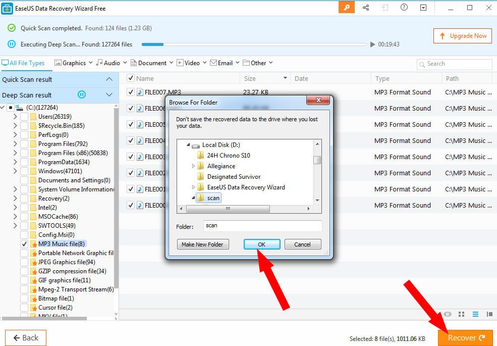Expand the Deep Scan result section

tap(109, 95)
